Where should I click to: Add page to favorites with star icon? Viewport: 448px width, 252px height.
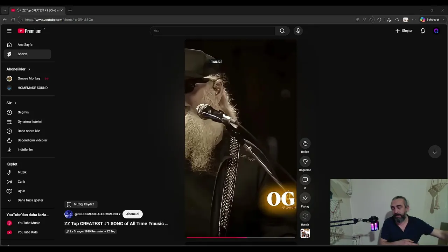[371, 20]
